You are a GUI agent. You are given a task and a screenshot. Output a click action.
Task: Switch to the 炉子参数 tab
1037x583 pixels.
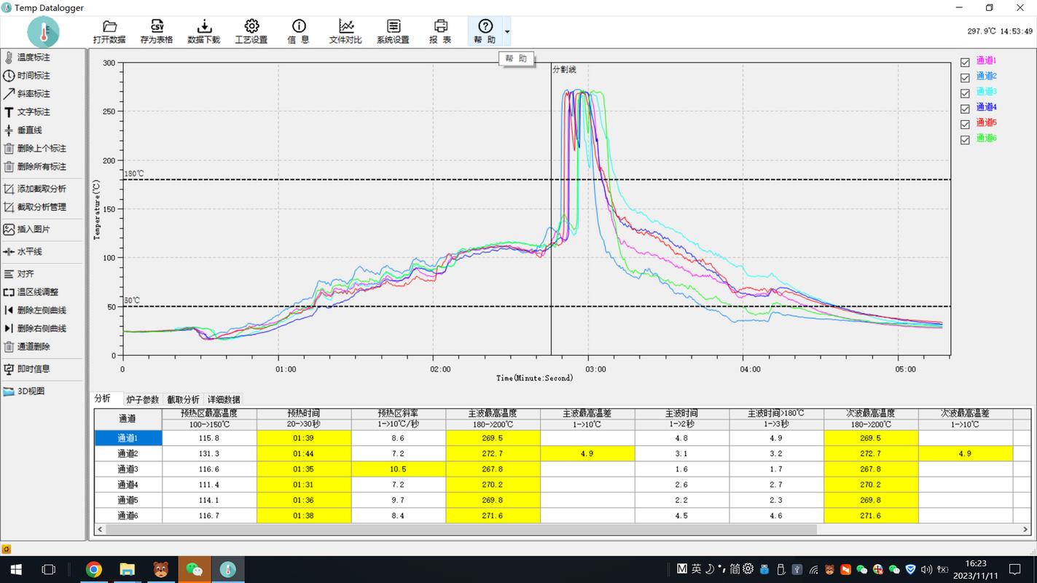coord(142,399)
